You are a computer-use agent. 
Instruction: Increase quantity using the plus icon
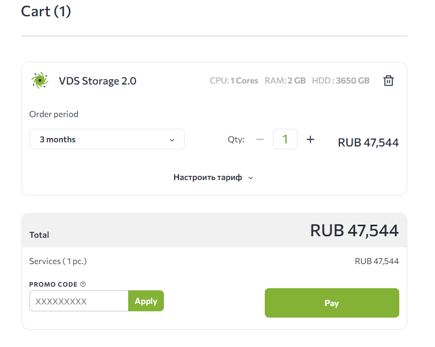tap(310, 139)
